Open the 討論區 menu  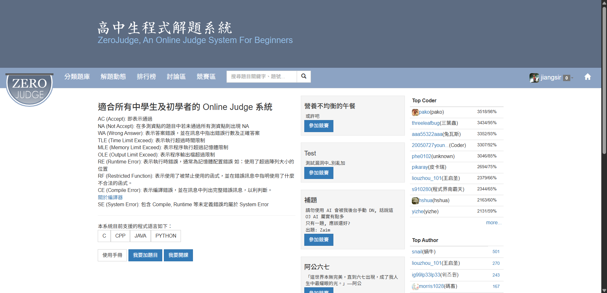click(x=176, y=77)
